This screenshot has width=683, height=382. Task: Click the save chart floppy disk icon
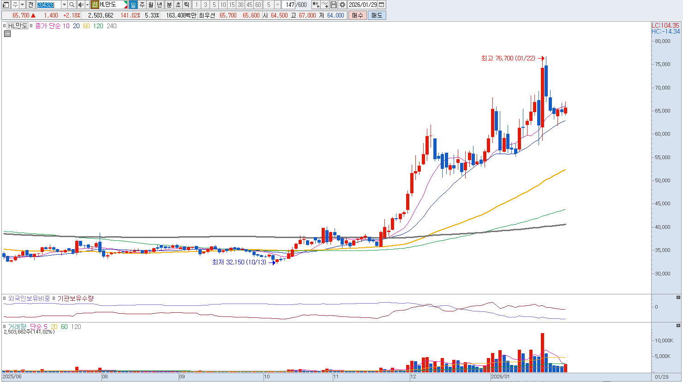(334, 5)
